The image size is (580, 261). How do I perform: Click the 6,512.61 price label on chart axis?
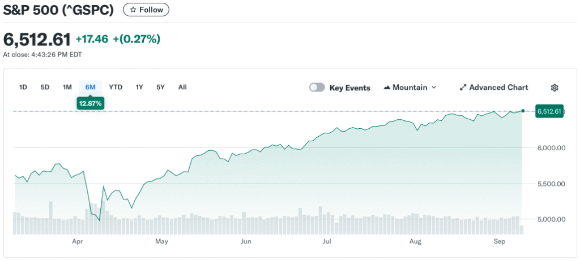pyautogui.click(x=549, y=111)
